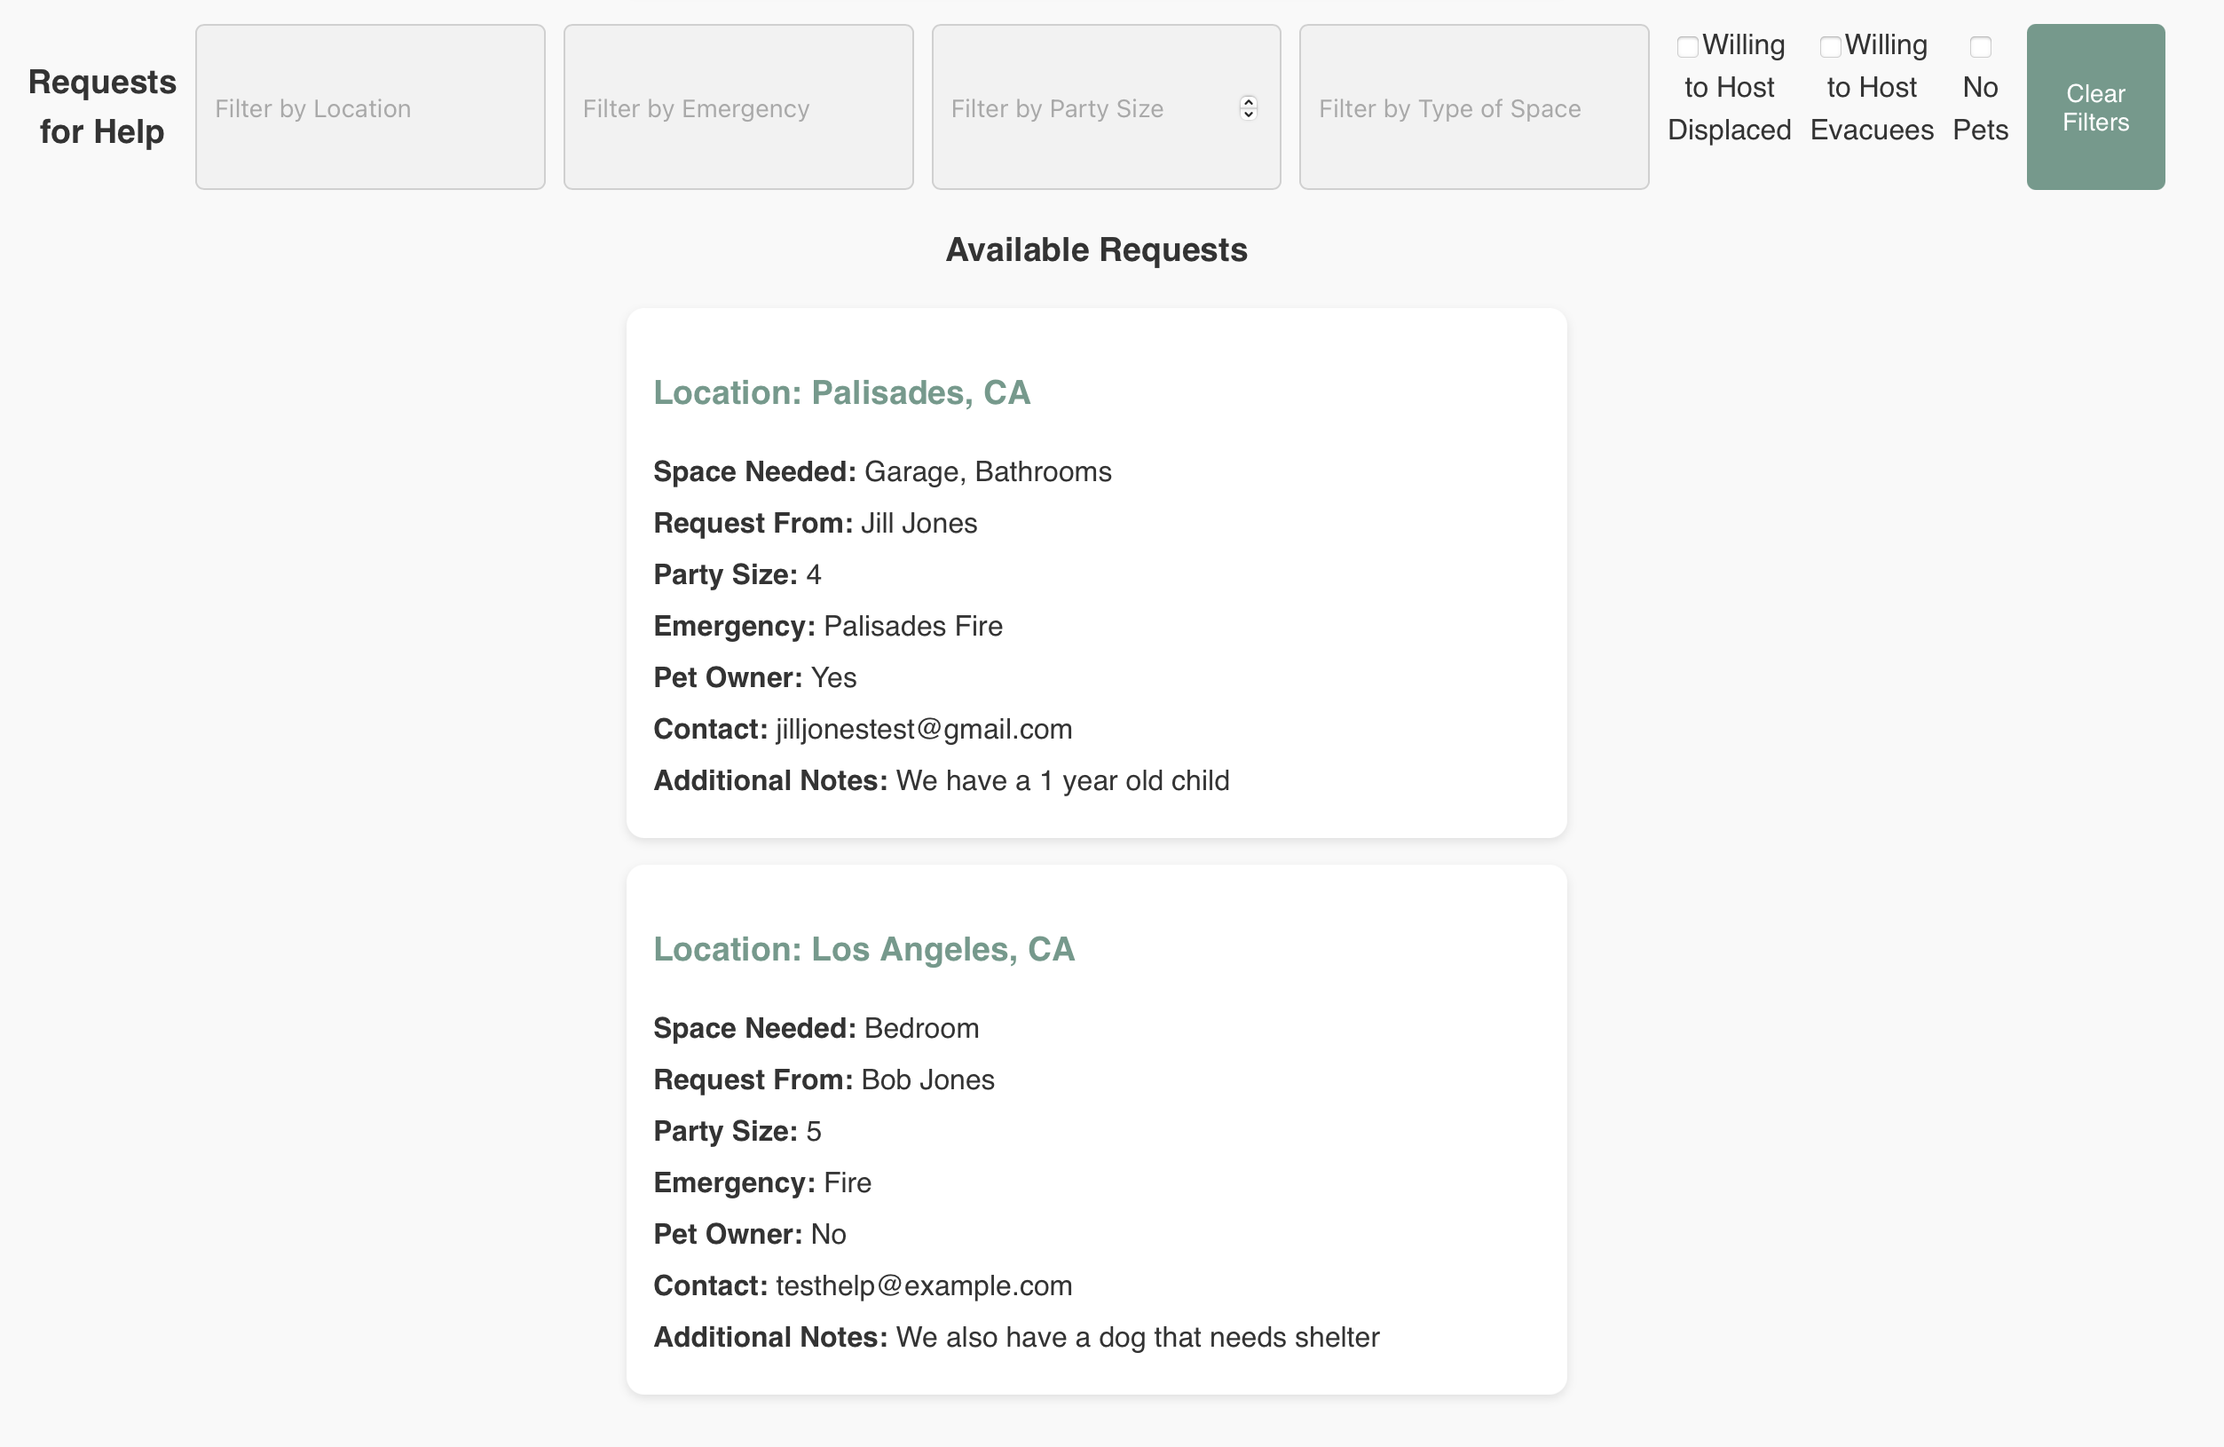
Task: Click the Palisades Fire emergency value
Action: (912, 626)
